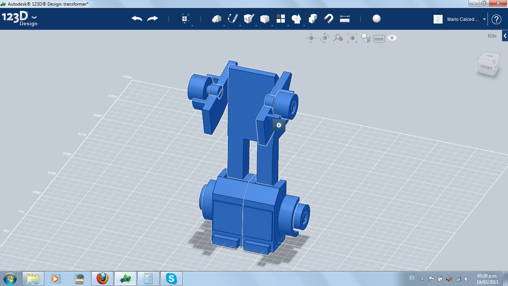
Task: Open the Sketch tool menu
Action: [232, 19]
